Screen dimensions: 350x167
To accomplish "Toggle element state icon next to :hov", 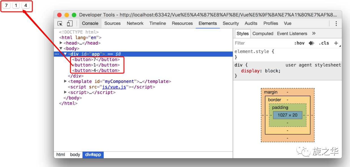I will (x=312, y=43).
